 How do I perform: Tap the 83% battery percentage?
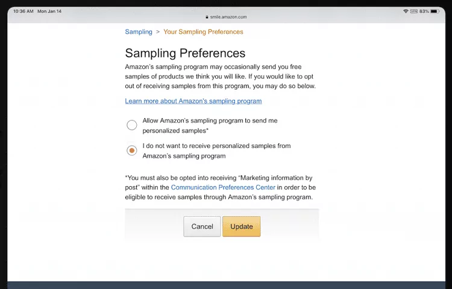[424, 11]
